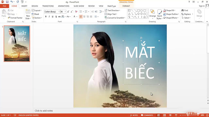Screen dimensions: 209x117
Task: Open PowerPoint Help question mark
Action: tap(189, 2)
